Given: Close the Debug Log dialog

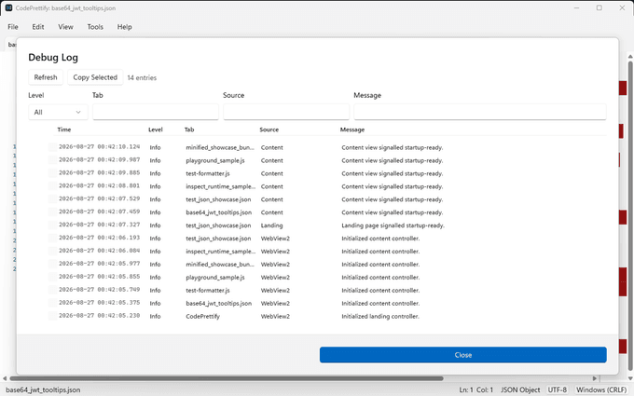Looking at the screenshot, I should coord(463,355).
